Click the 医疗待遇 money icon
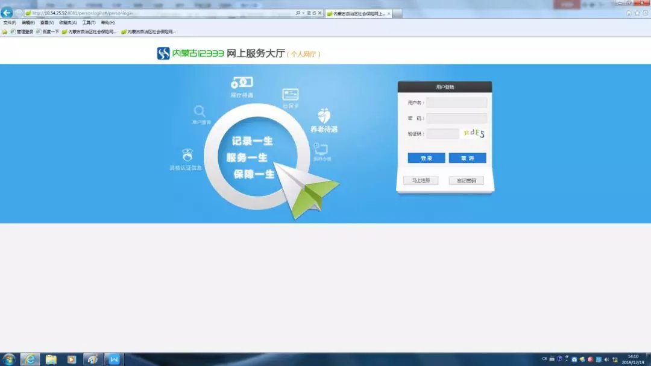The image size is (651, 366). pos(242,83)
